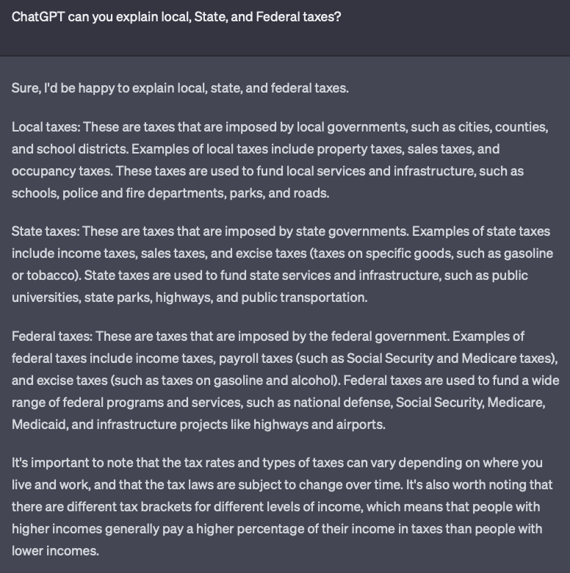Click the 'Federal taxes:' heading text

52,336
